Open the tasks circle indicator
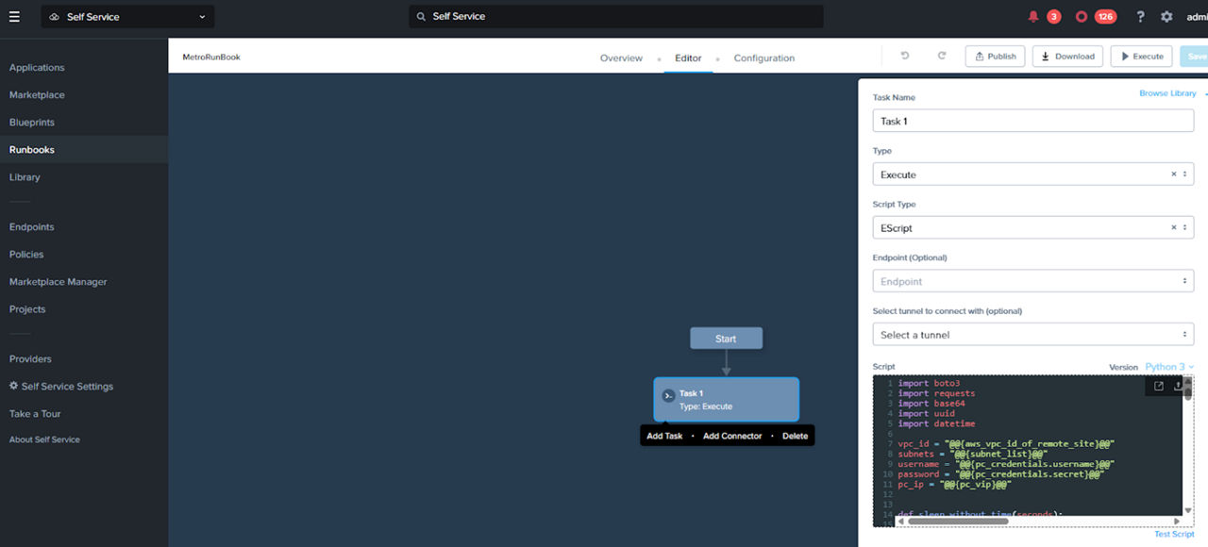 [1082, 17]
